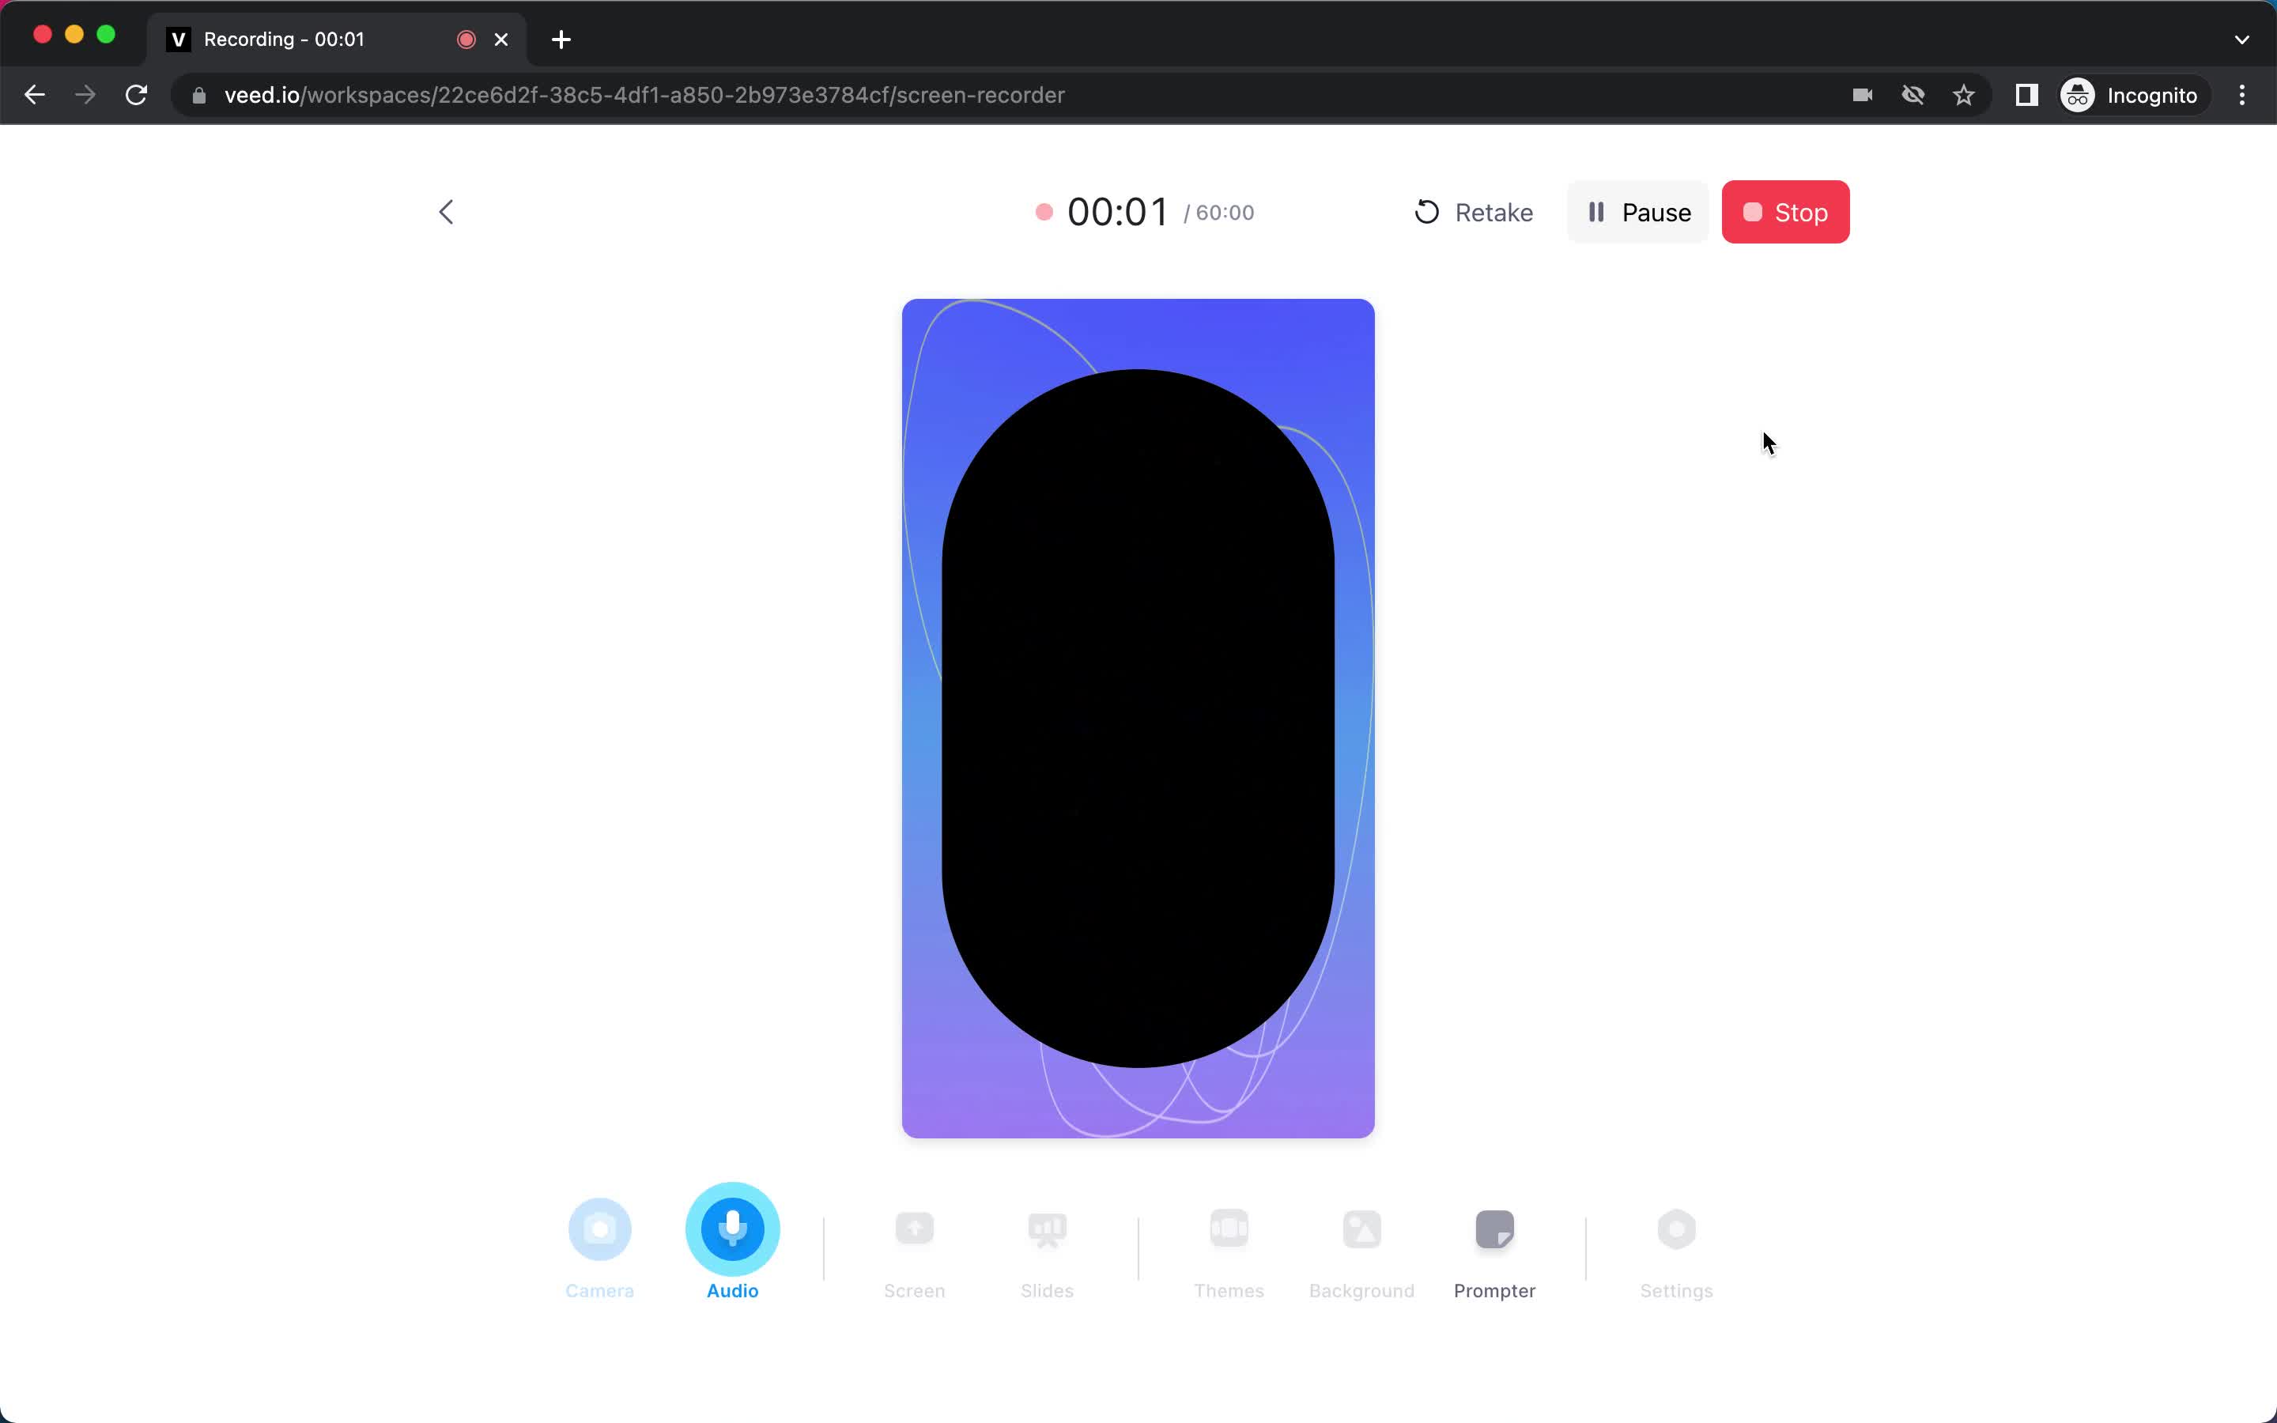The height and width of the screenshot is (1423, 2277).
Task: Click the blue gradient background preview
Action: 1138,718
